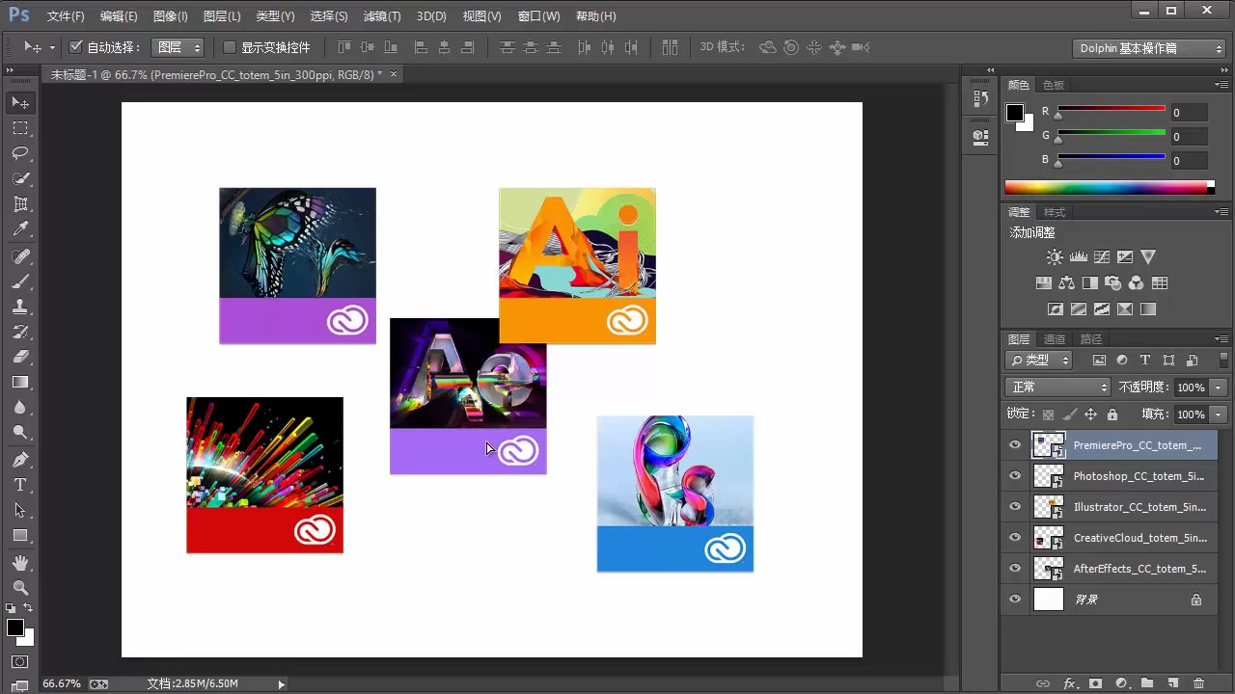Open the 窗口(W) menu
This screenshot has width=1235, height=694.
tap(538, 16)
